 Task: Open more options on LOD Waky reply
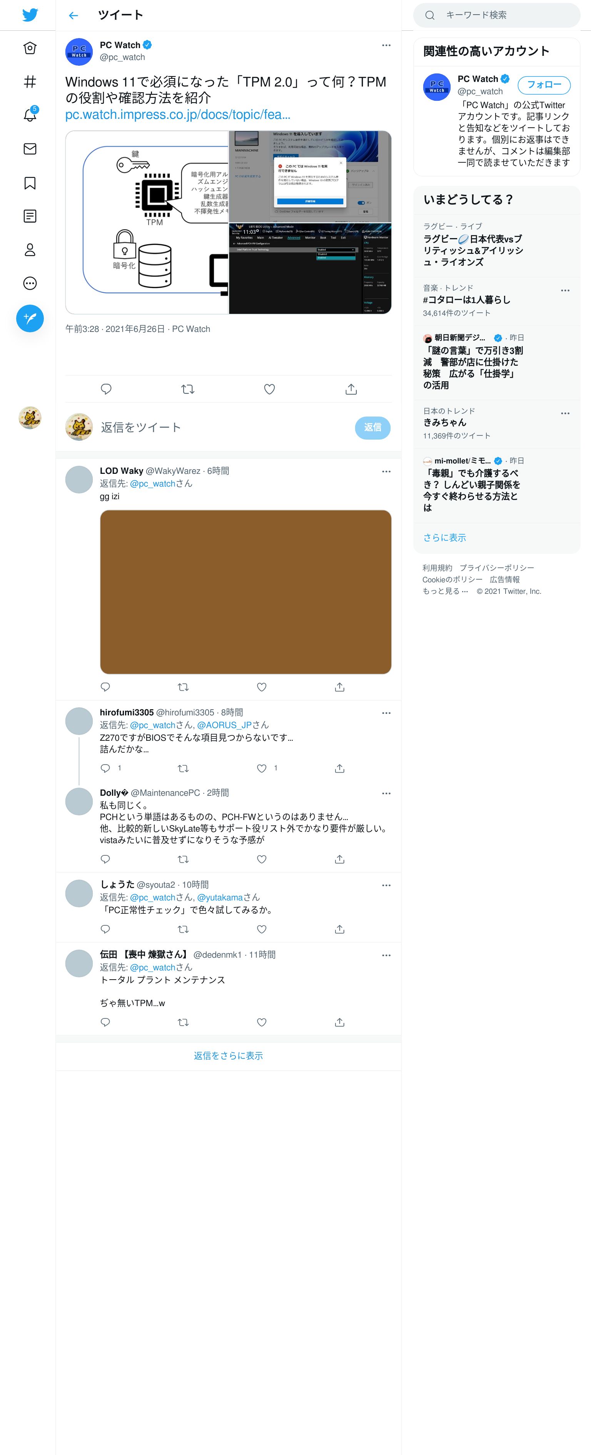click(x=386, y=472)
